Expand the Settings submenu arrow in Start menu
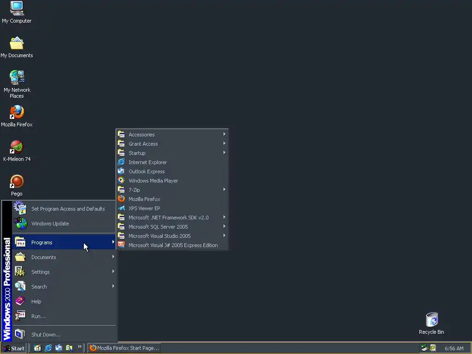Image resolution: width=472 pixels, height=354 pixels. 113,271
